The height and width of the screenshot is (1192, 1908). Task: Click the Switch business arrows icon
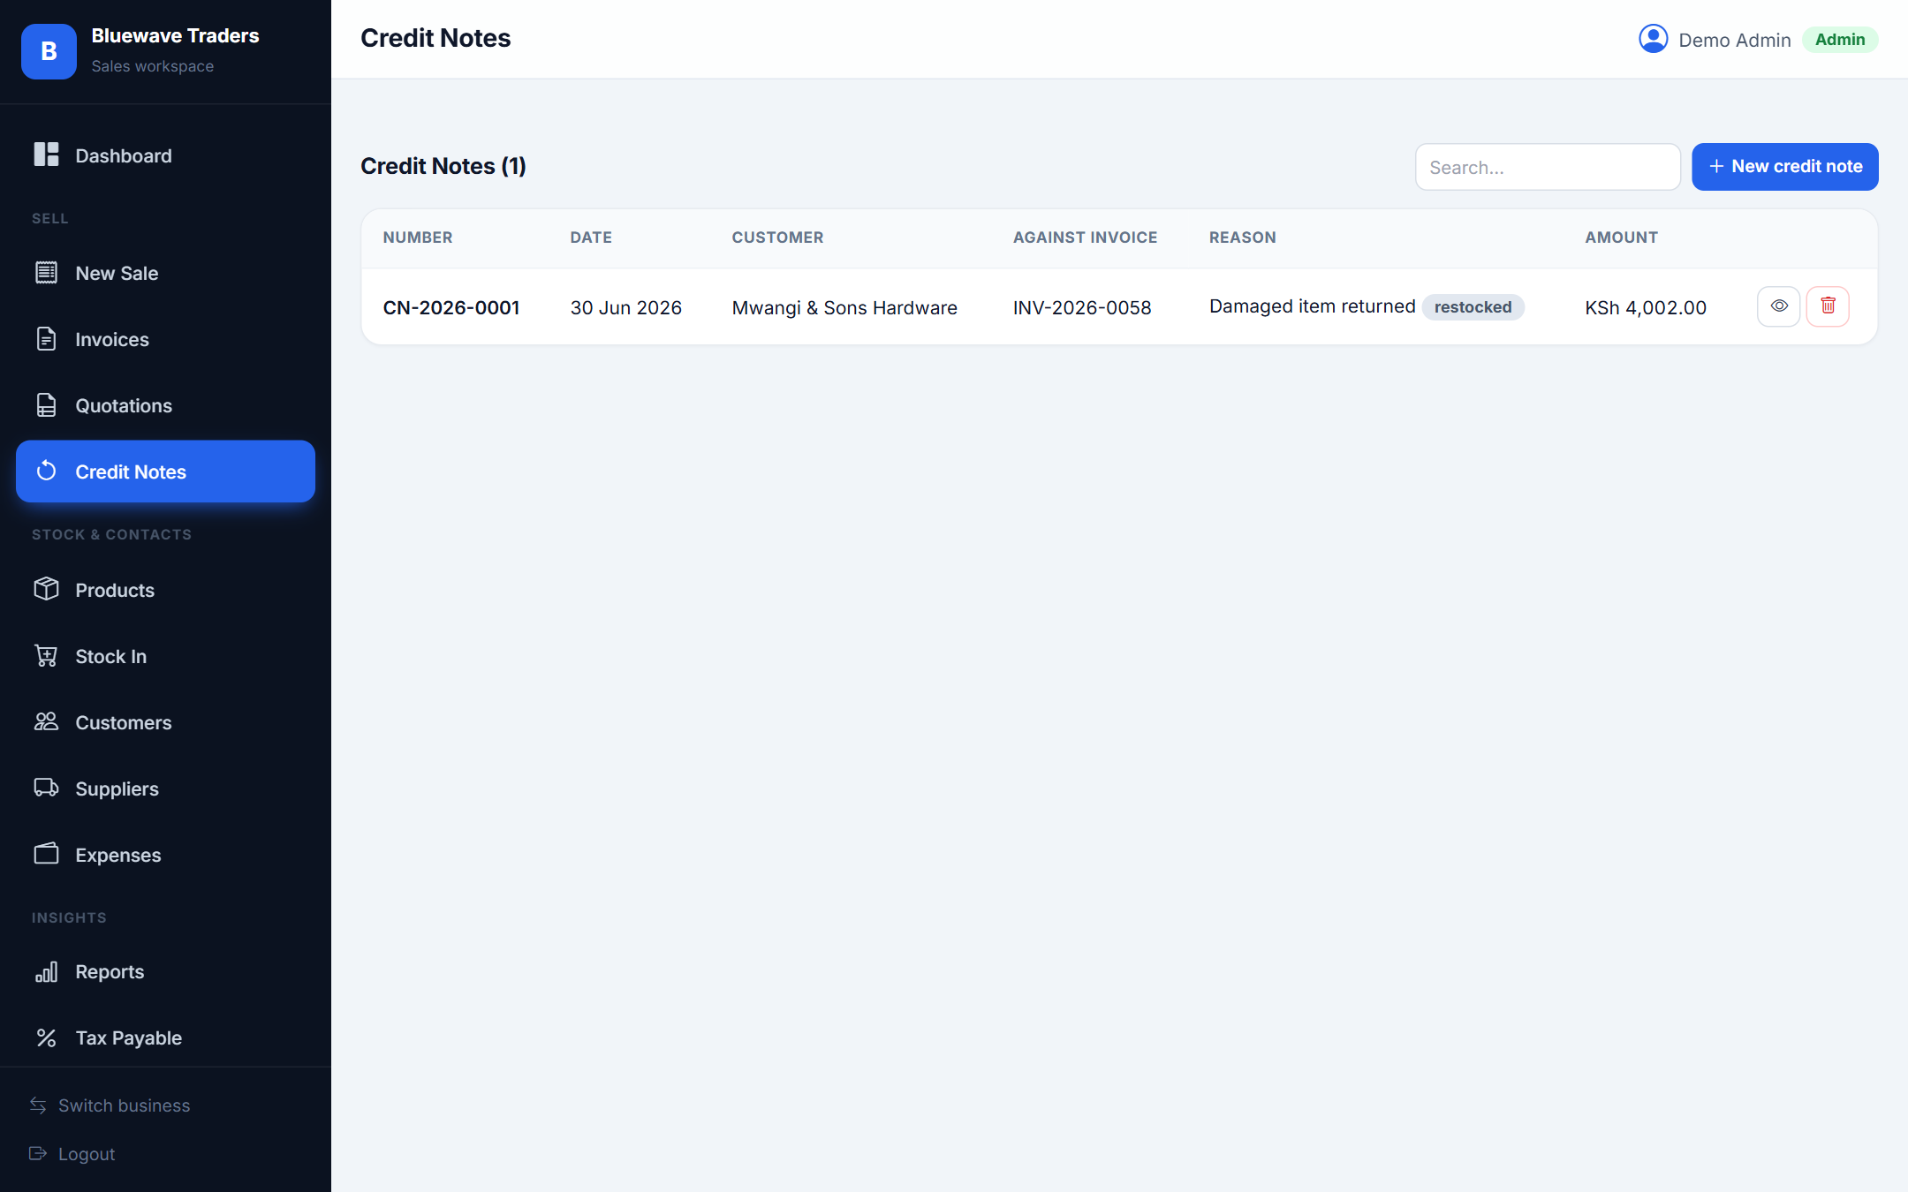pos(38,1105)
